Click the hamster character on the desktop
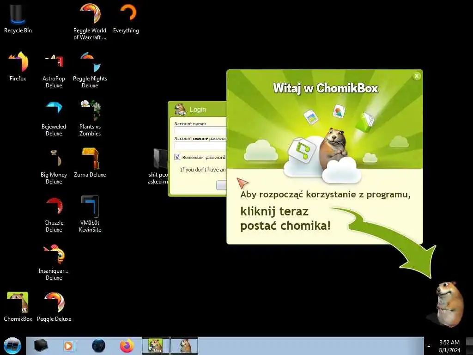The image size is (473, 355). [449, 304]
